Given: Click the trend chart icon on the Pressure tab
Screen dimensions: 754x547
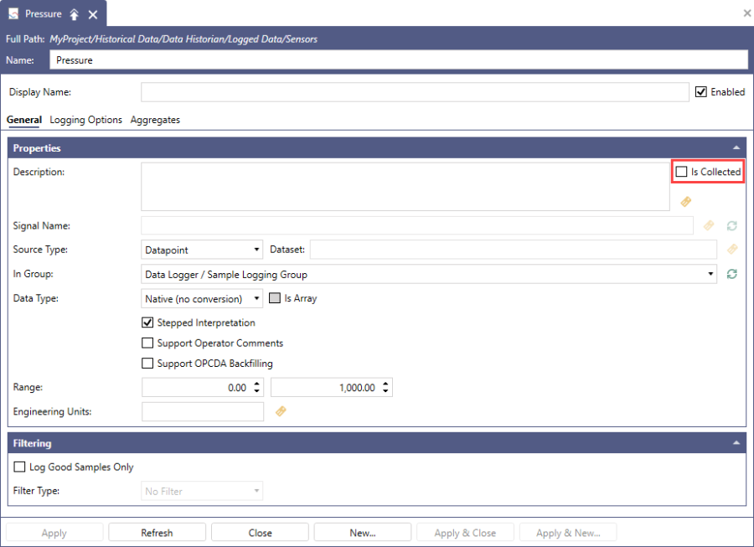Looking at the screenshot, I should coord(13,13).
